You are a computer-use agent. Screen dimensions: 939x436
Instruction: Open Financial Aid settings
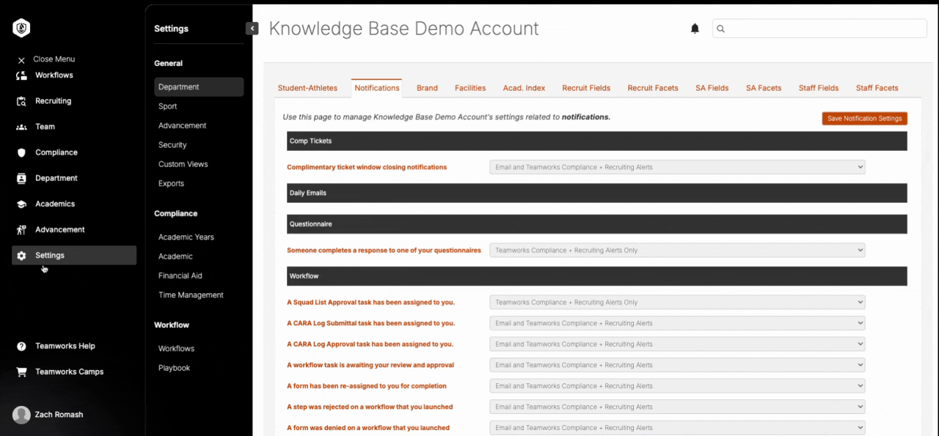coord(180,276)
